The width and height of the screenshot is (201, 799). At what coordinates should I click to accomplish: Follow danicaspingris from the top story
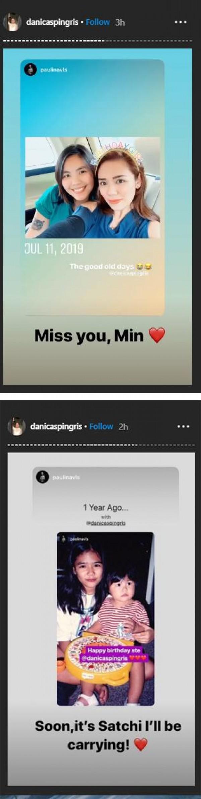click(97, 22)
